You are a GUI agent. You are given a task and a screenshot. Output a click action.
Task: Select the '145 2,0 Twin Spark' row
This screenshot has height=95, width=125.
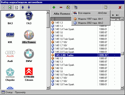[86, 52]
